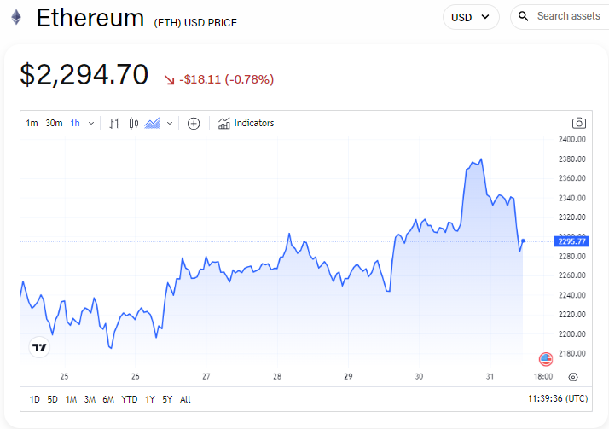Viewport: 609px width, 429px height.
Task: Select the 1h chart interval
Action: [x=75, y=123]
